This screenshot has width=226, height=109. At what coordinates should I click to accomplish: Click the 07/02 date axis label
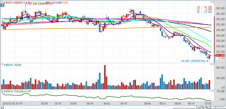point(208,104)
